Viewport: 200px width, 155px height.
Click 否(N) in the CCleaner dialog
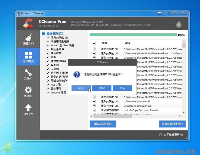101,88
